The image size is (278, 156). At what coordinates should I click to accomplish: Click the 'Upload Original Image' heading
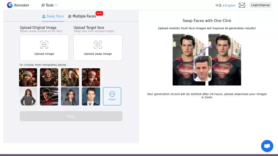[x=38, y=28]
